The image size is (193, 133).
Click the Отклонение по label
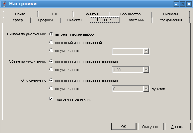pos(34,80)
